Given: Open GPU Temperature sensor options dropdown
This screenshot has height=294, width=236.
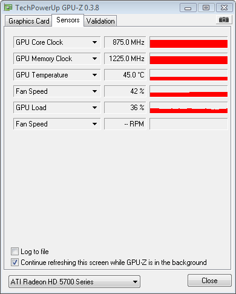Looking at the screenshot, I should pyautogui.click(x=94, y=75).
